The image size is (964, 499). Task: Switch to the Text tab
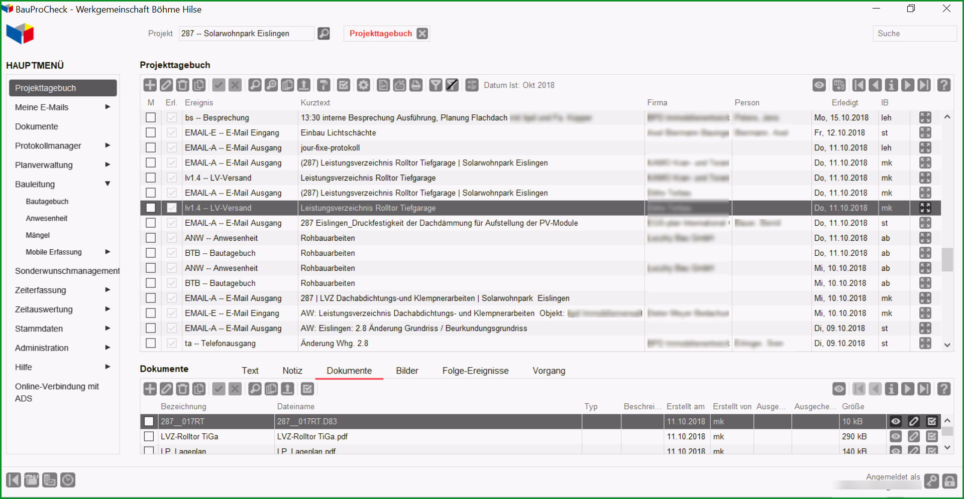point(250,371)
